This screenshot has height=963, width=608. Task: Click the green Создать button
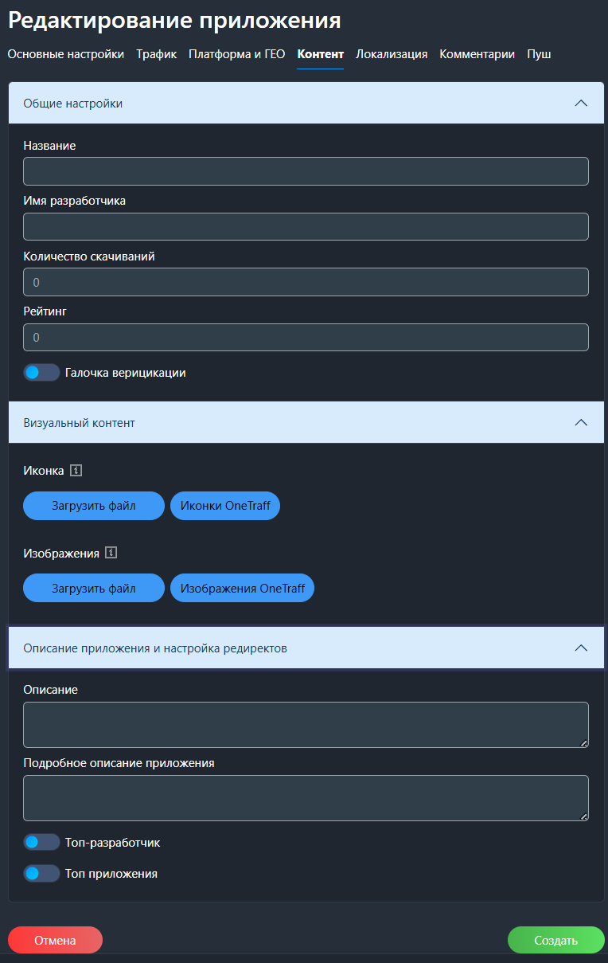click(556, 940)
